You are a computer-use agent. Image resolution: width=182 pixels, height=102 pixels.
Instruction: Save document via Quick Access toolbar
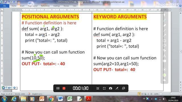(6, 2)
